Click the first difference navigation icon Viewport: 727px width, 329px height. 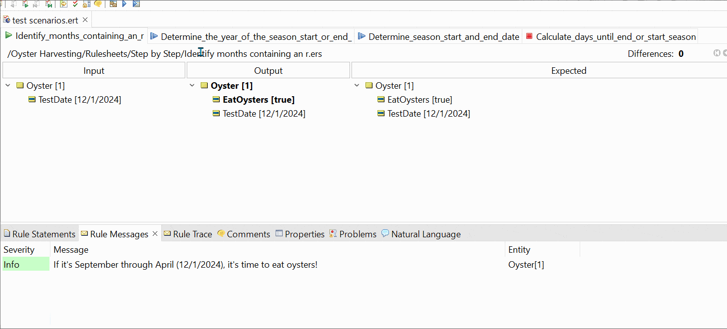tap(717, 53)
